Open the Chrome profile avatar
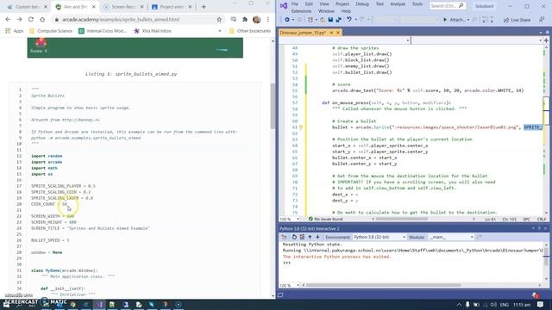This screenshot has width=552, height=310. pyautogui.click(x=257, y=20)
